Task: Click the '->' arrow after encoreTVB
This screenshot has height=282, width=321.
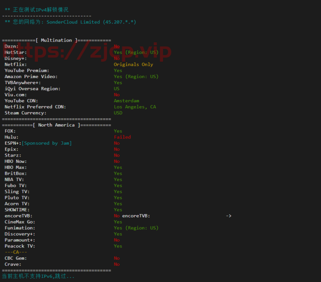Action: coord(229,216)
